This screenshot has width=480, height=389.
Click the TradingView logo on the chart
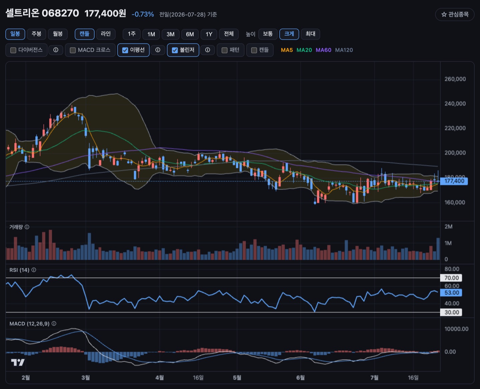click(18, 362)
